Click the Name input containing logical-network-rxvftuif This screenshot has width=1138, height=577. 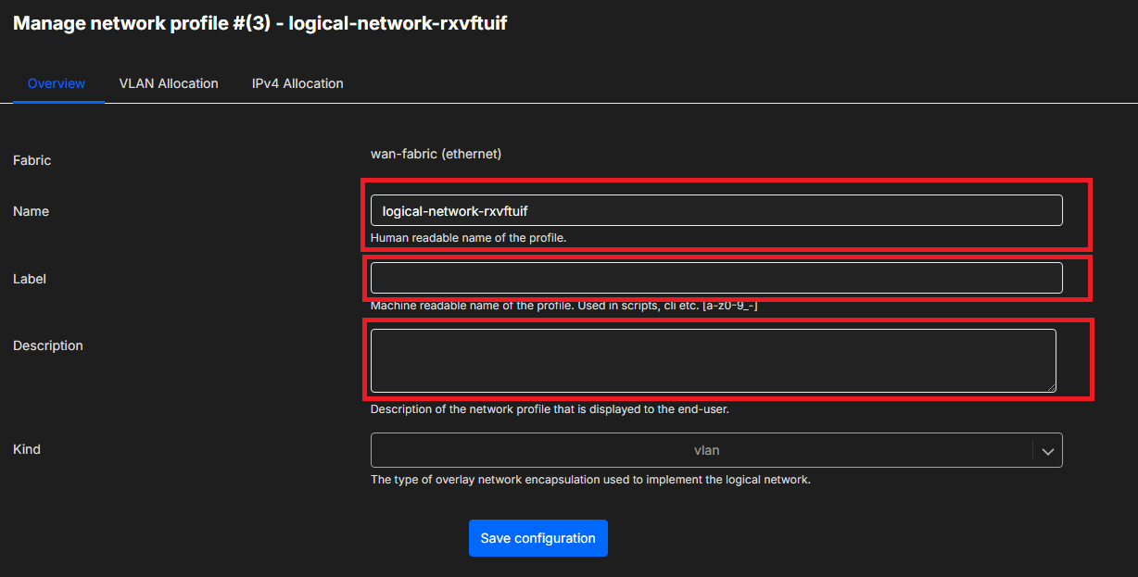[715, 210]
